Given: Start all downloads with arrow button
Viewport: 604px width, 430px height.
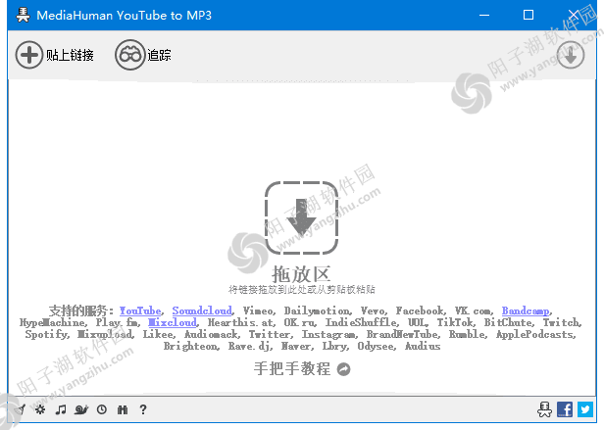Looking at the screenshot, I should tap(570, 55).
